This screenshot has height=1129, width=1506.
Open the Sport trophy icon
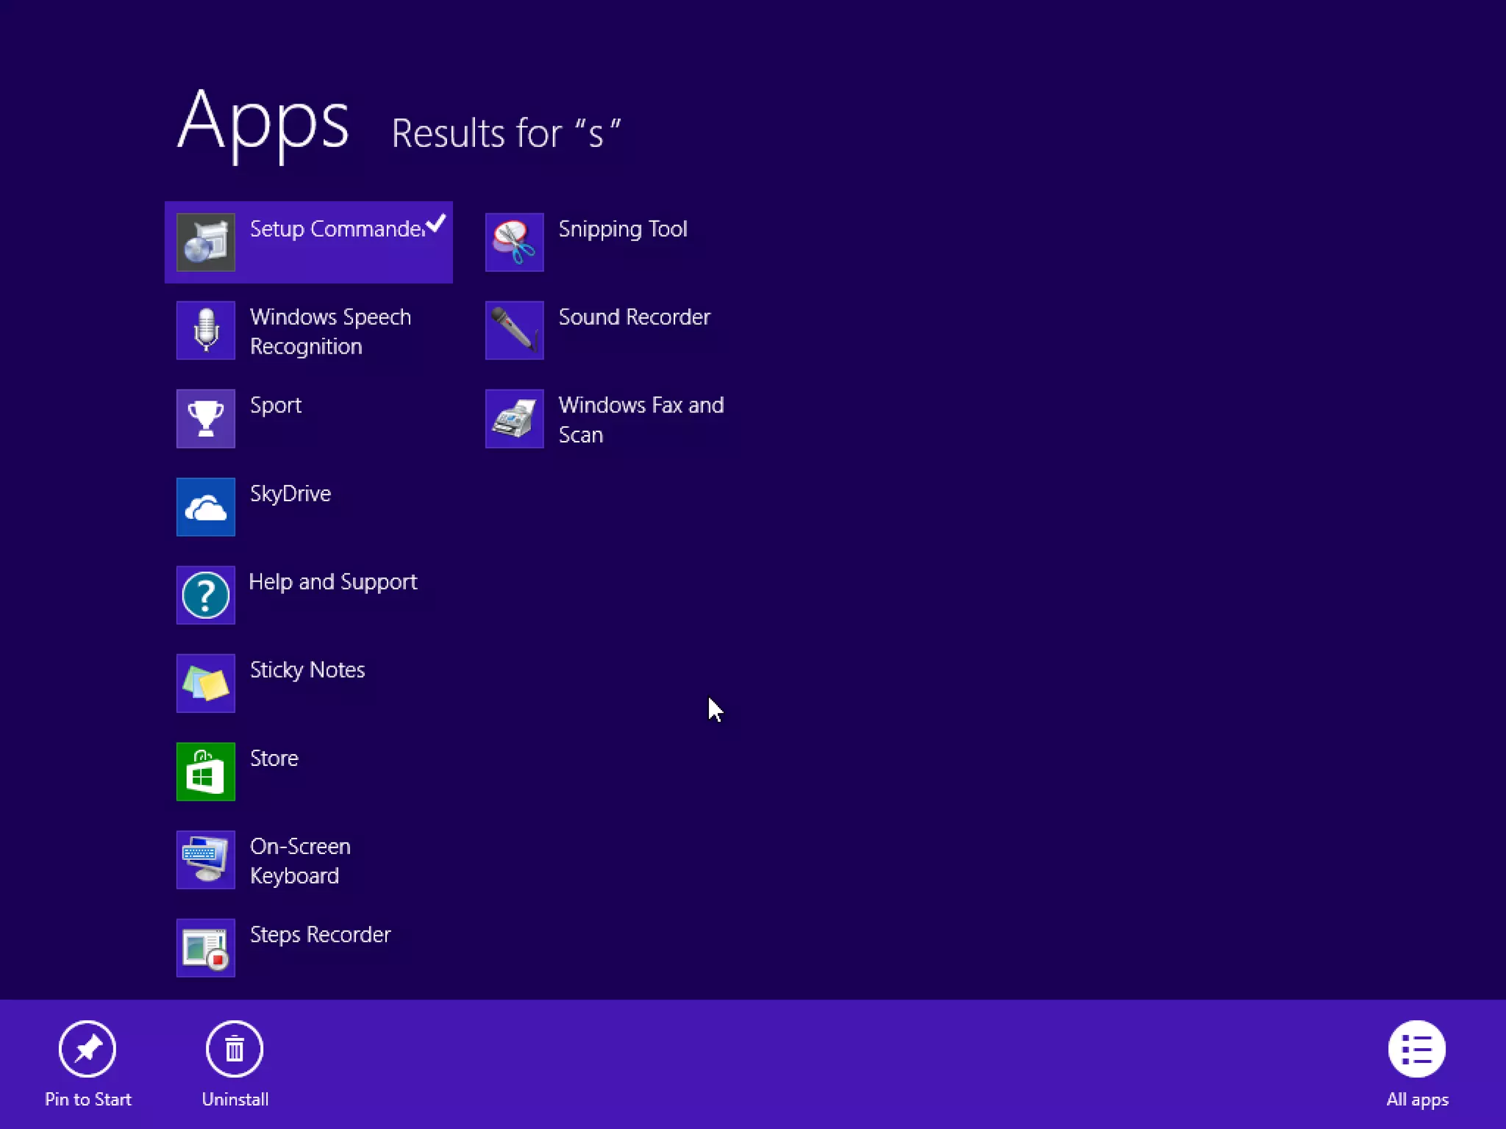click(x=206, y=419)
